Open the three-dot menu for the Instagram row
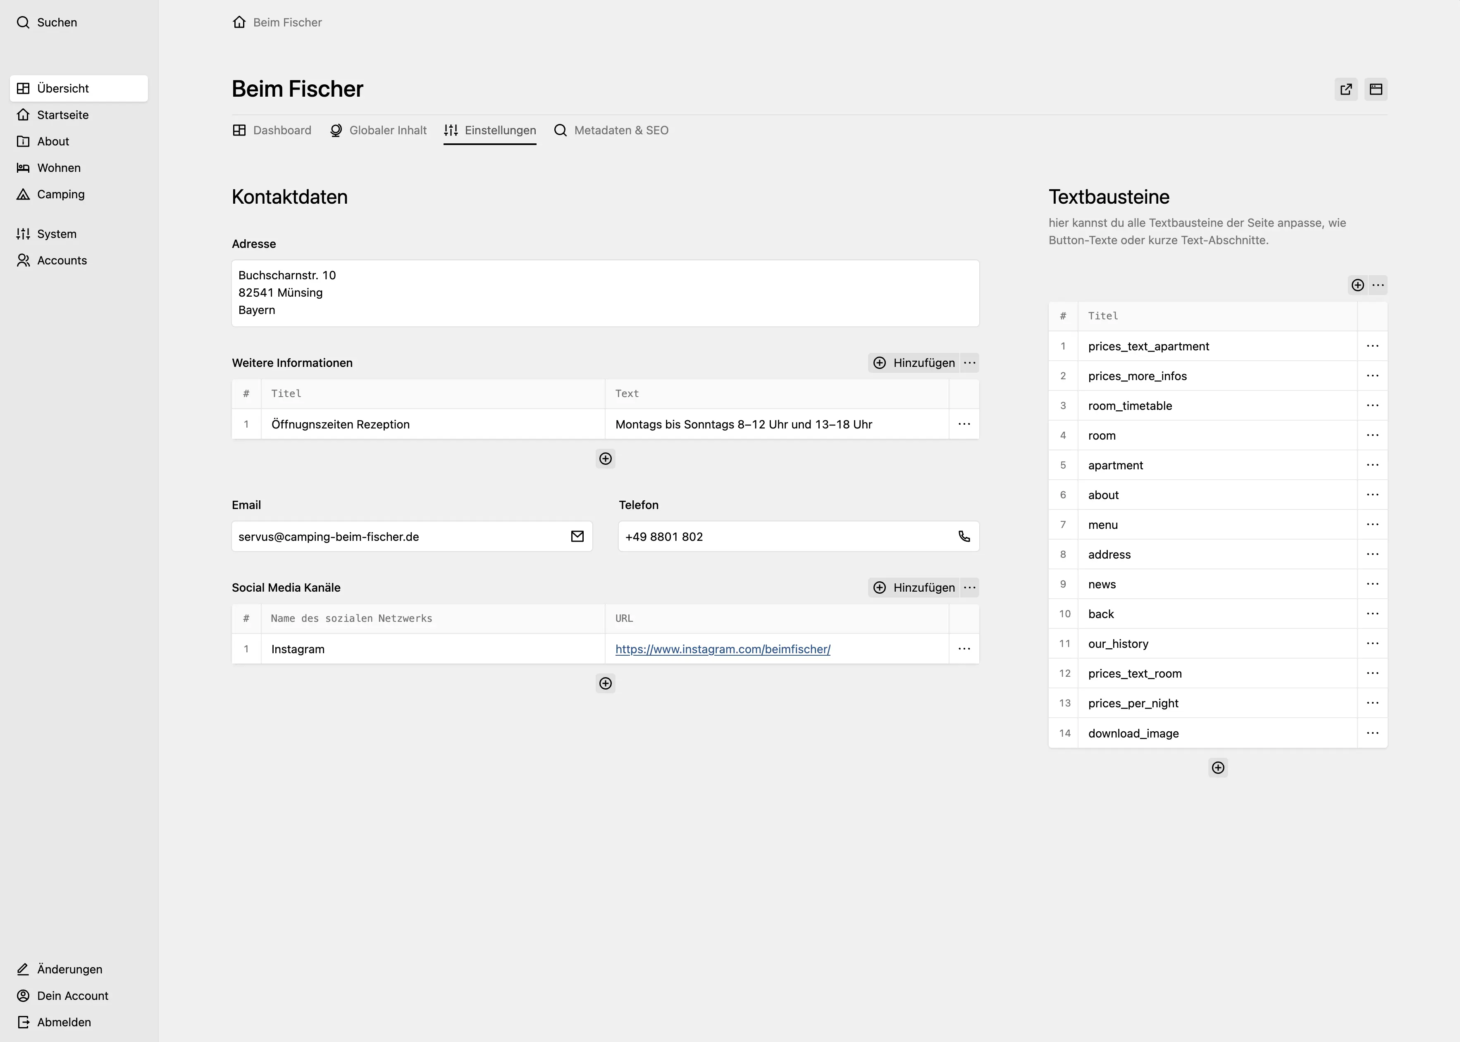 (x=964, y=649)
